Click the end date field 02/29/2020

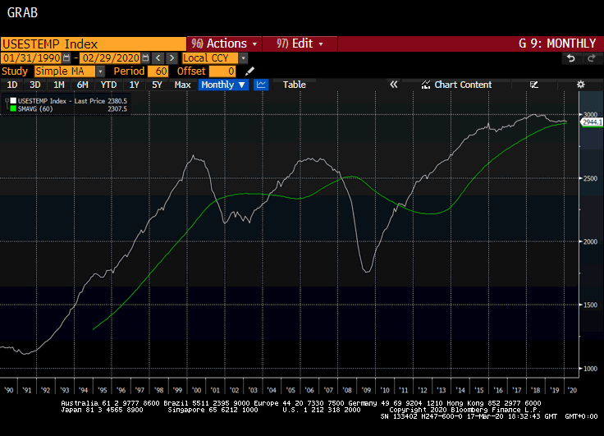pos(111,58)
